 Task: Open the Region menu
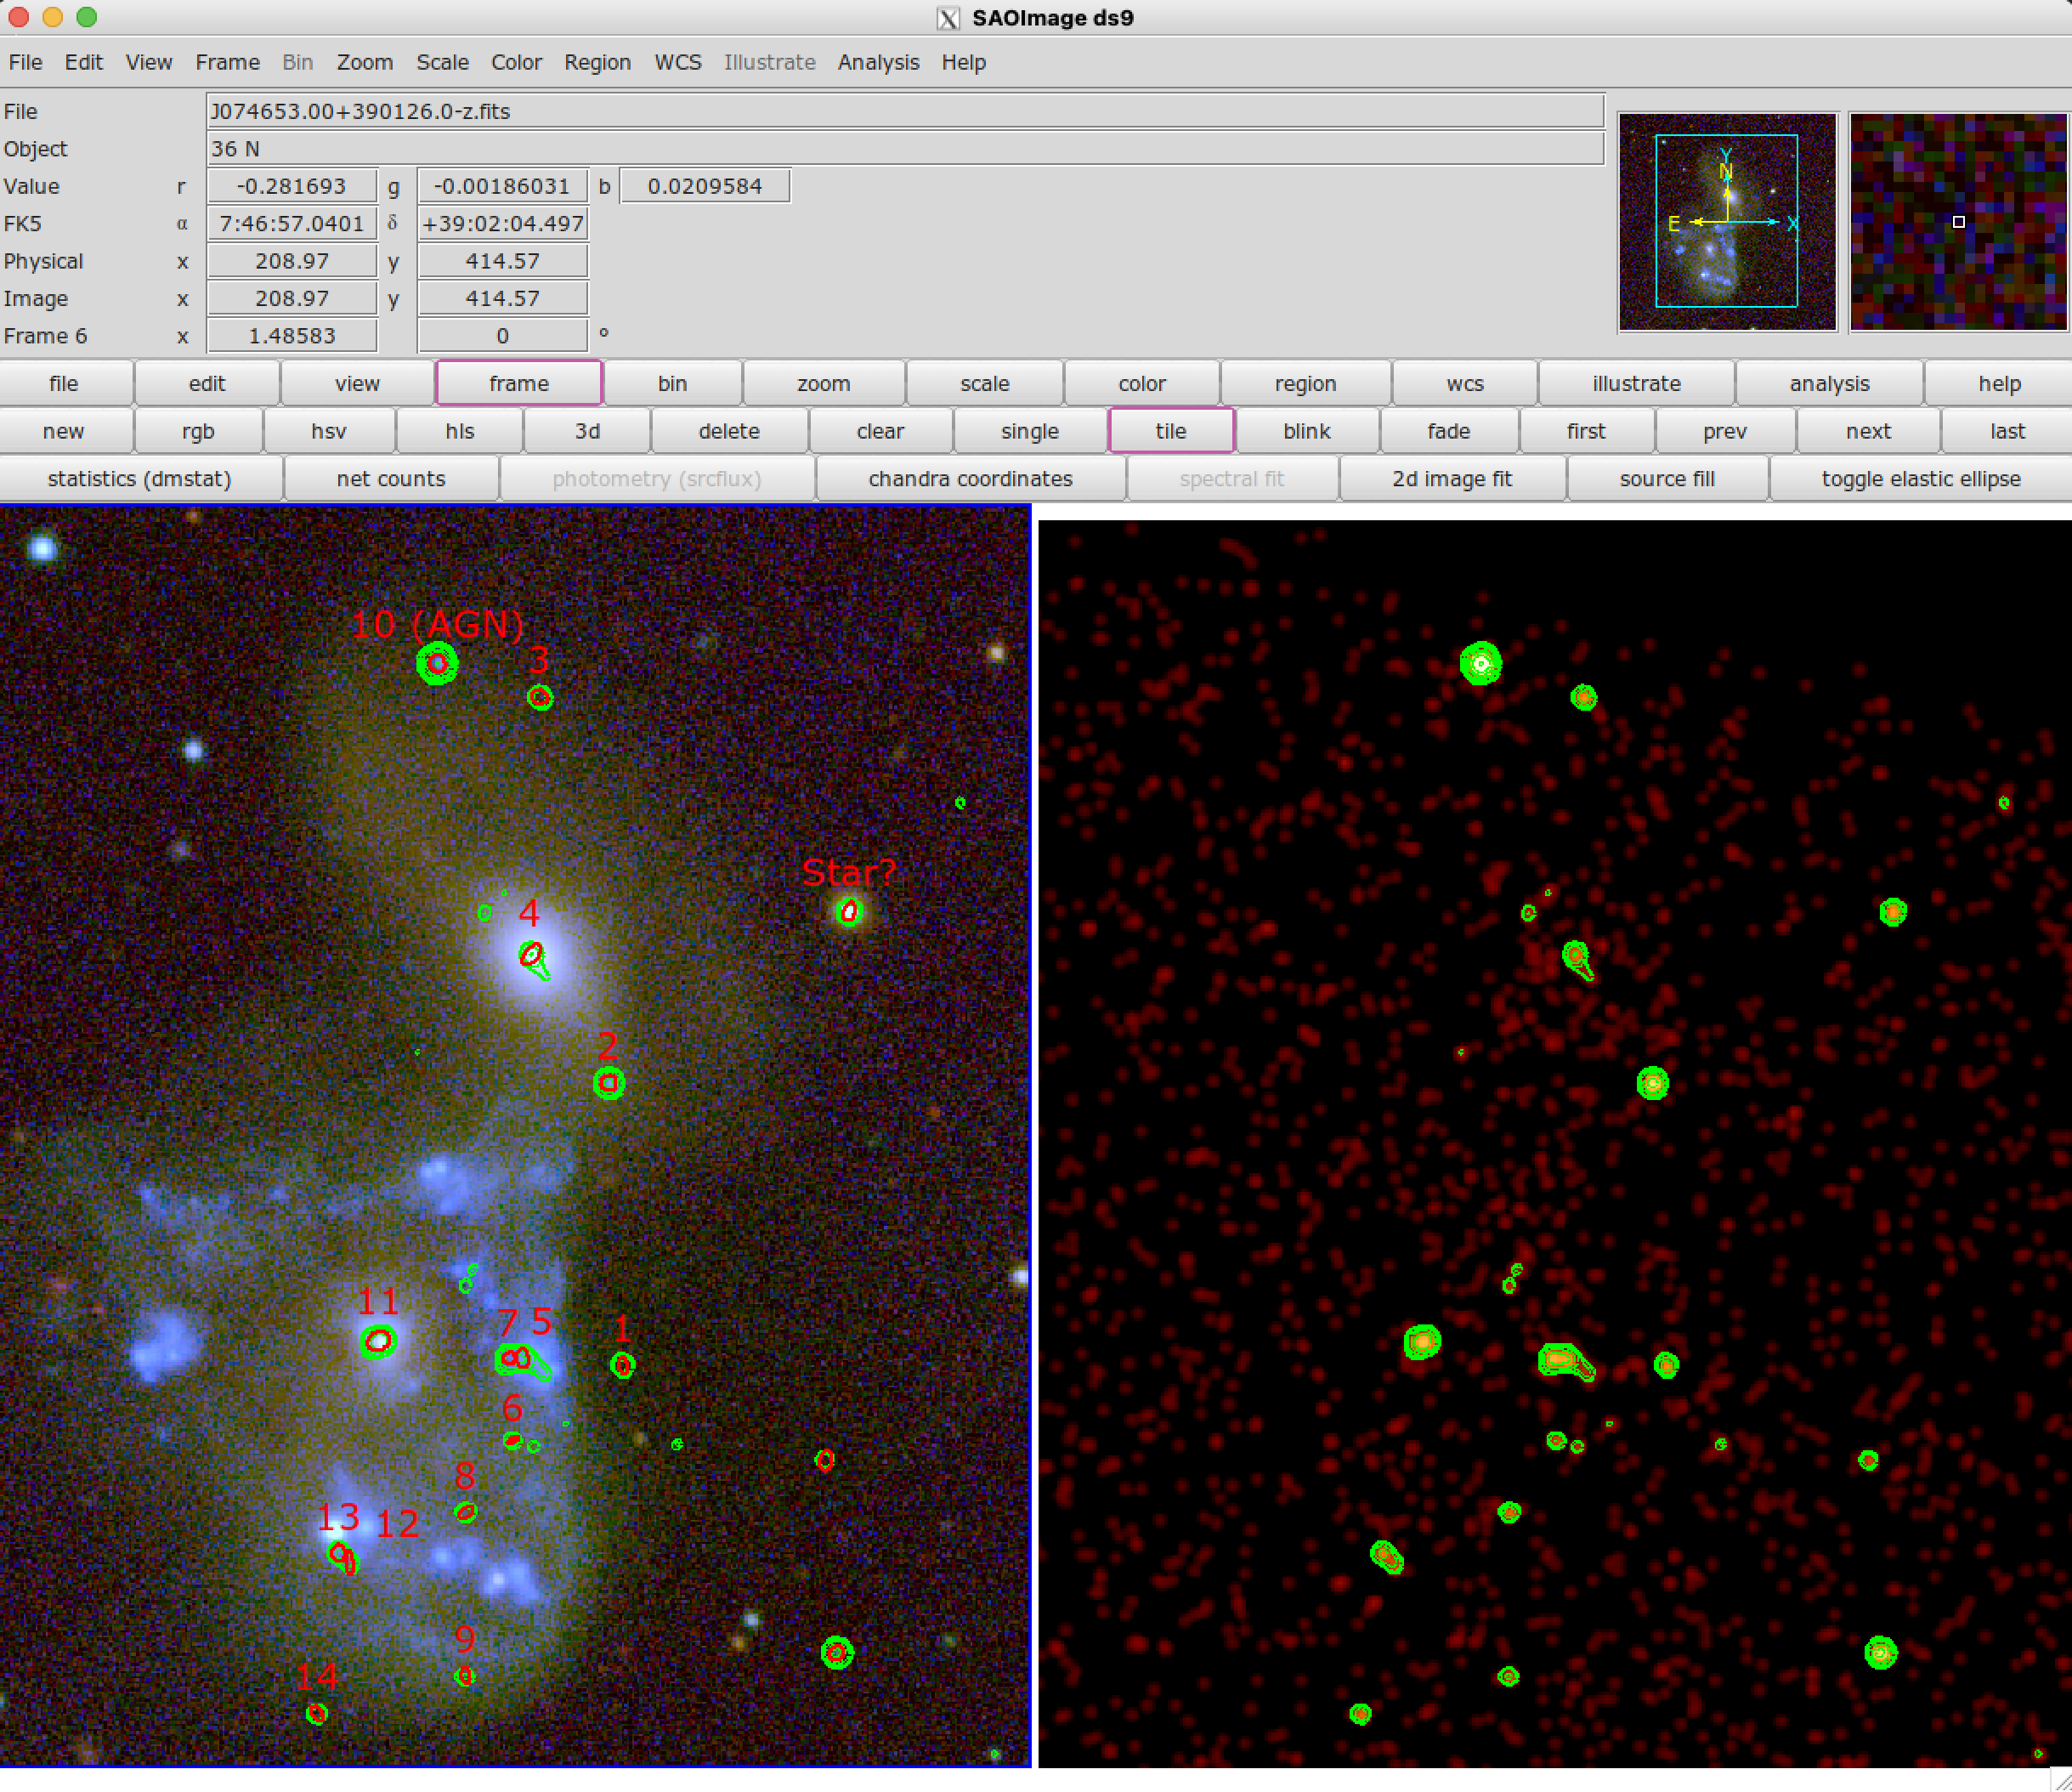(598, 62)
